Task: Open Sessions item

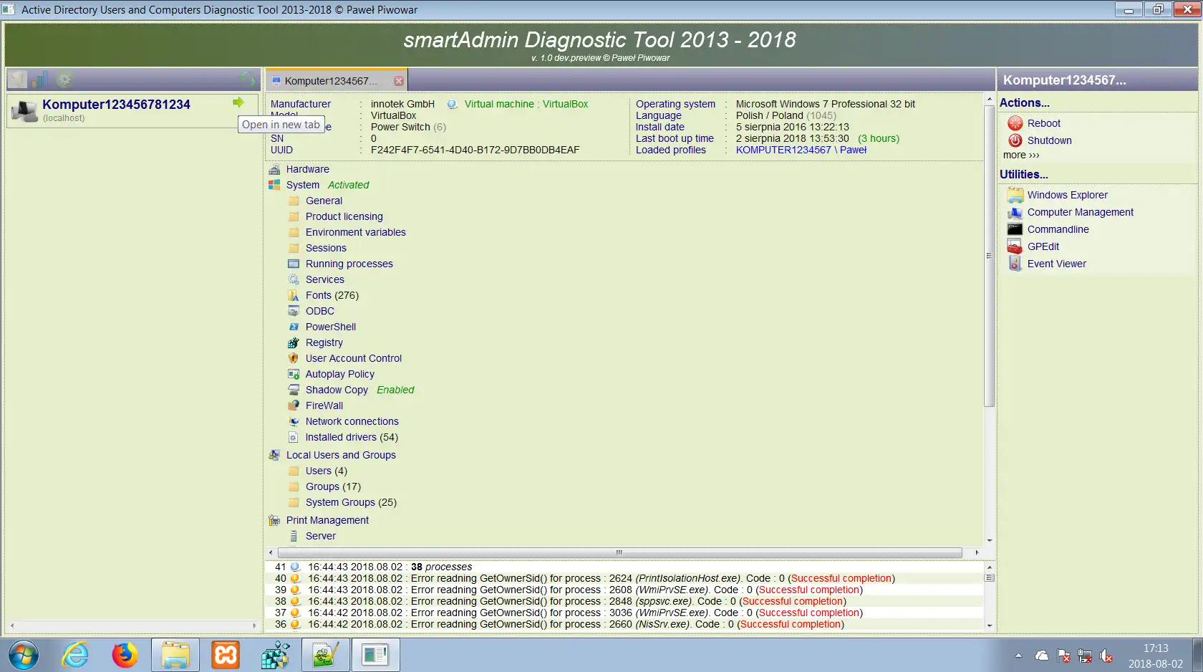Action: [326, 248]
